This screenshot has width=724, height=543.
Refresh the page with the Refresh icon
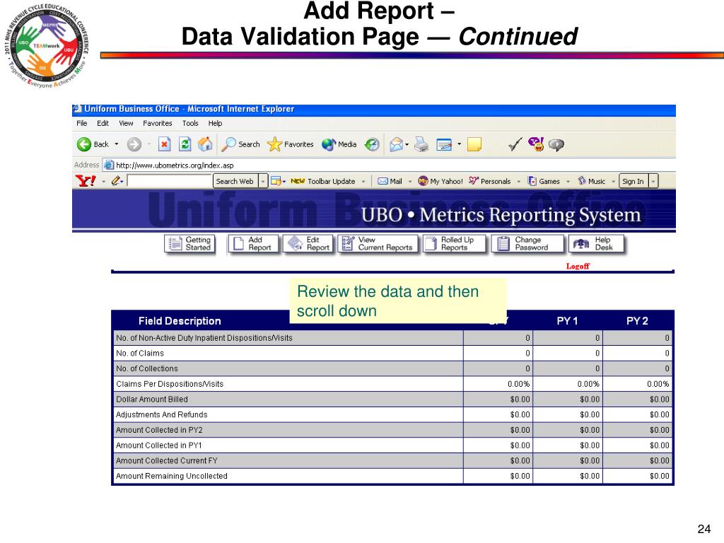point(185,144)
